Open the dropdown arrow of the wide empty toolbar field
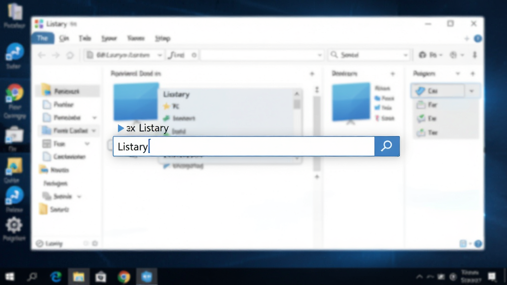507x285 pixels. pos(319,55)
